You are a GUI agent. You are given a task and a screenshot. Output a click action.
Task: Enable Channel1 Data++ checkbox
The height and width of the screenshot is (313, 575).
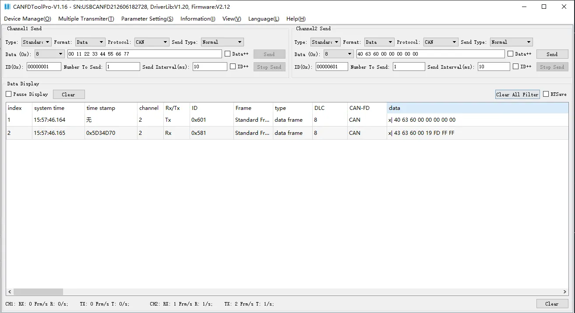pos(227,54)
